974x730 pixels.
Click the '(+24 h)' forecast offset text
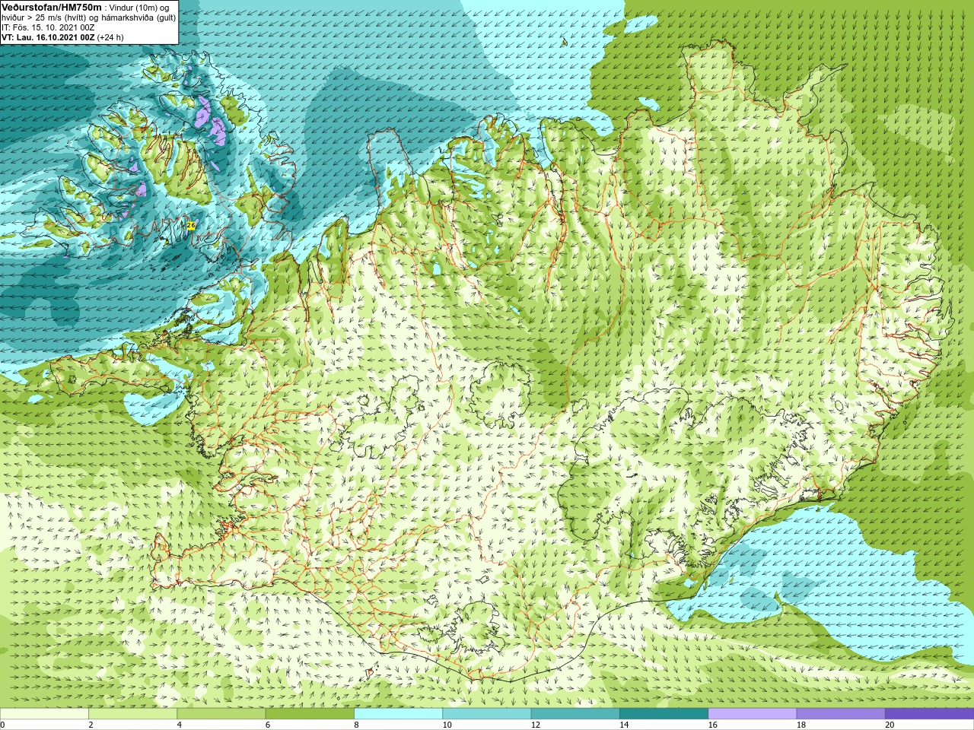point(110,36)
